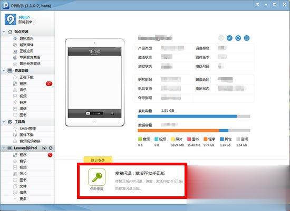
Task: Click the lightning icon beside Leaves的iPad
Action: point(44,148)
